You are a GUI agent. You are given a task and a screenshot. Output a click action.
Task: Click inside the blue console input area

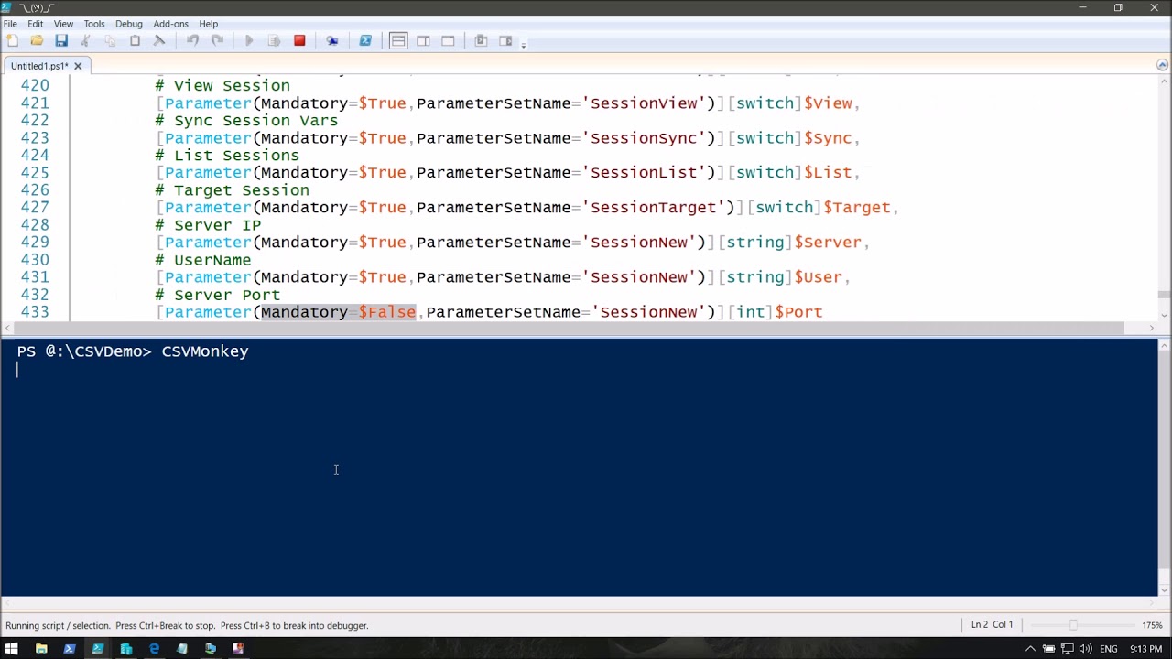click(x=579, y=467)
